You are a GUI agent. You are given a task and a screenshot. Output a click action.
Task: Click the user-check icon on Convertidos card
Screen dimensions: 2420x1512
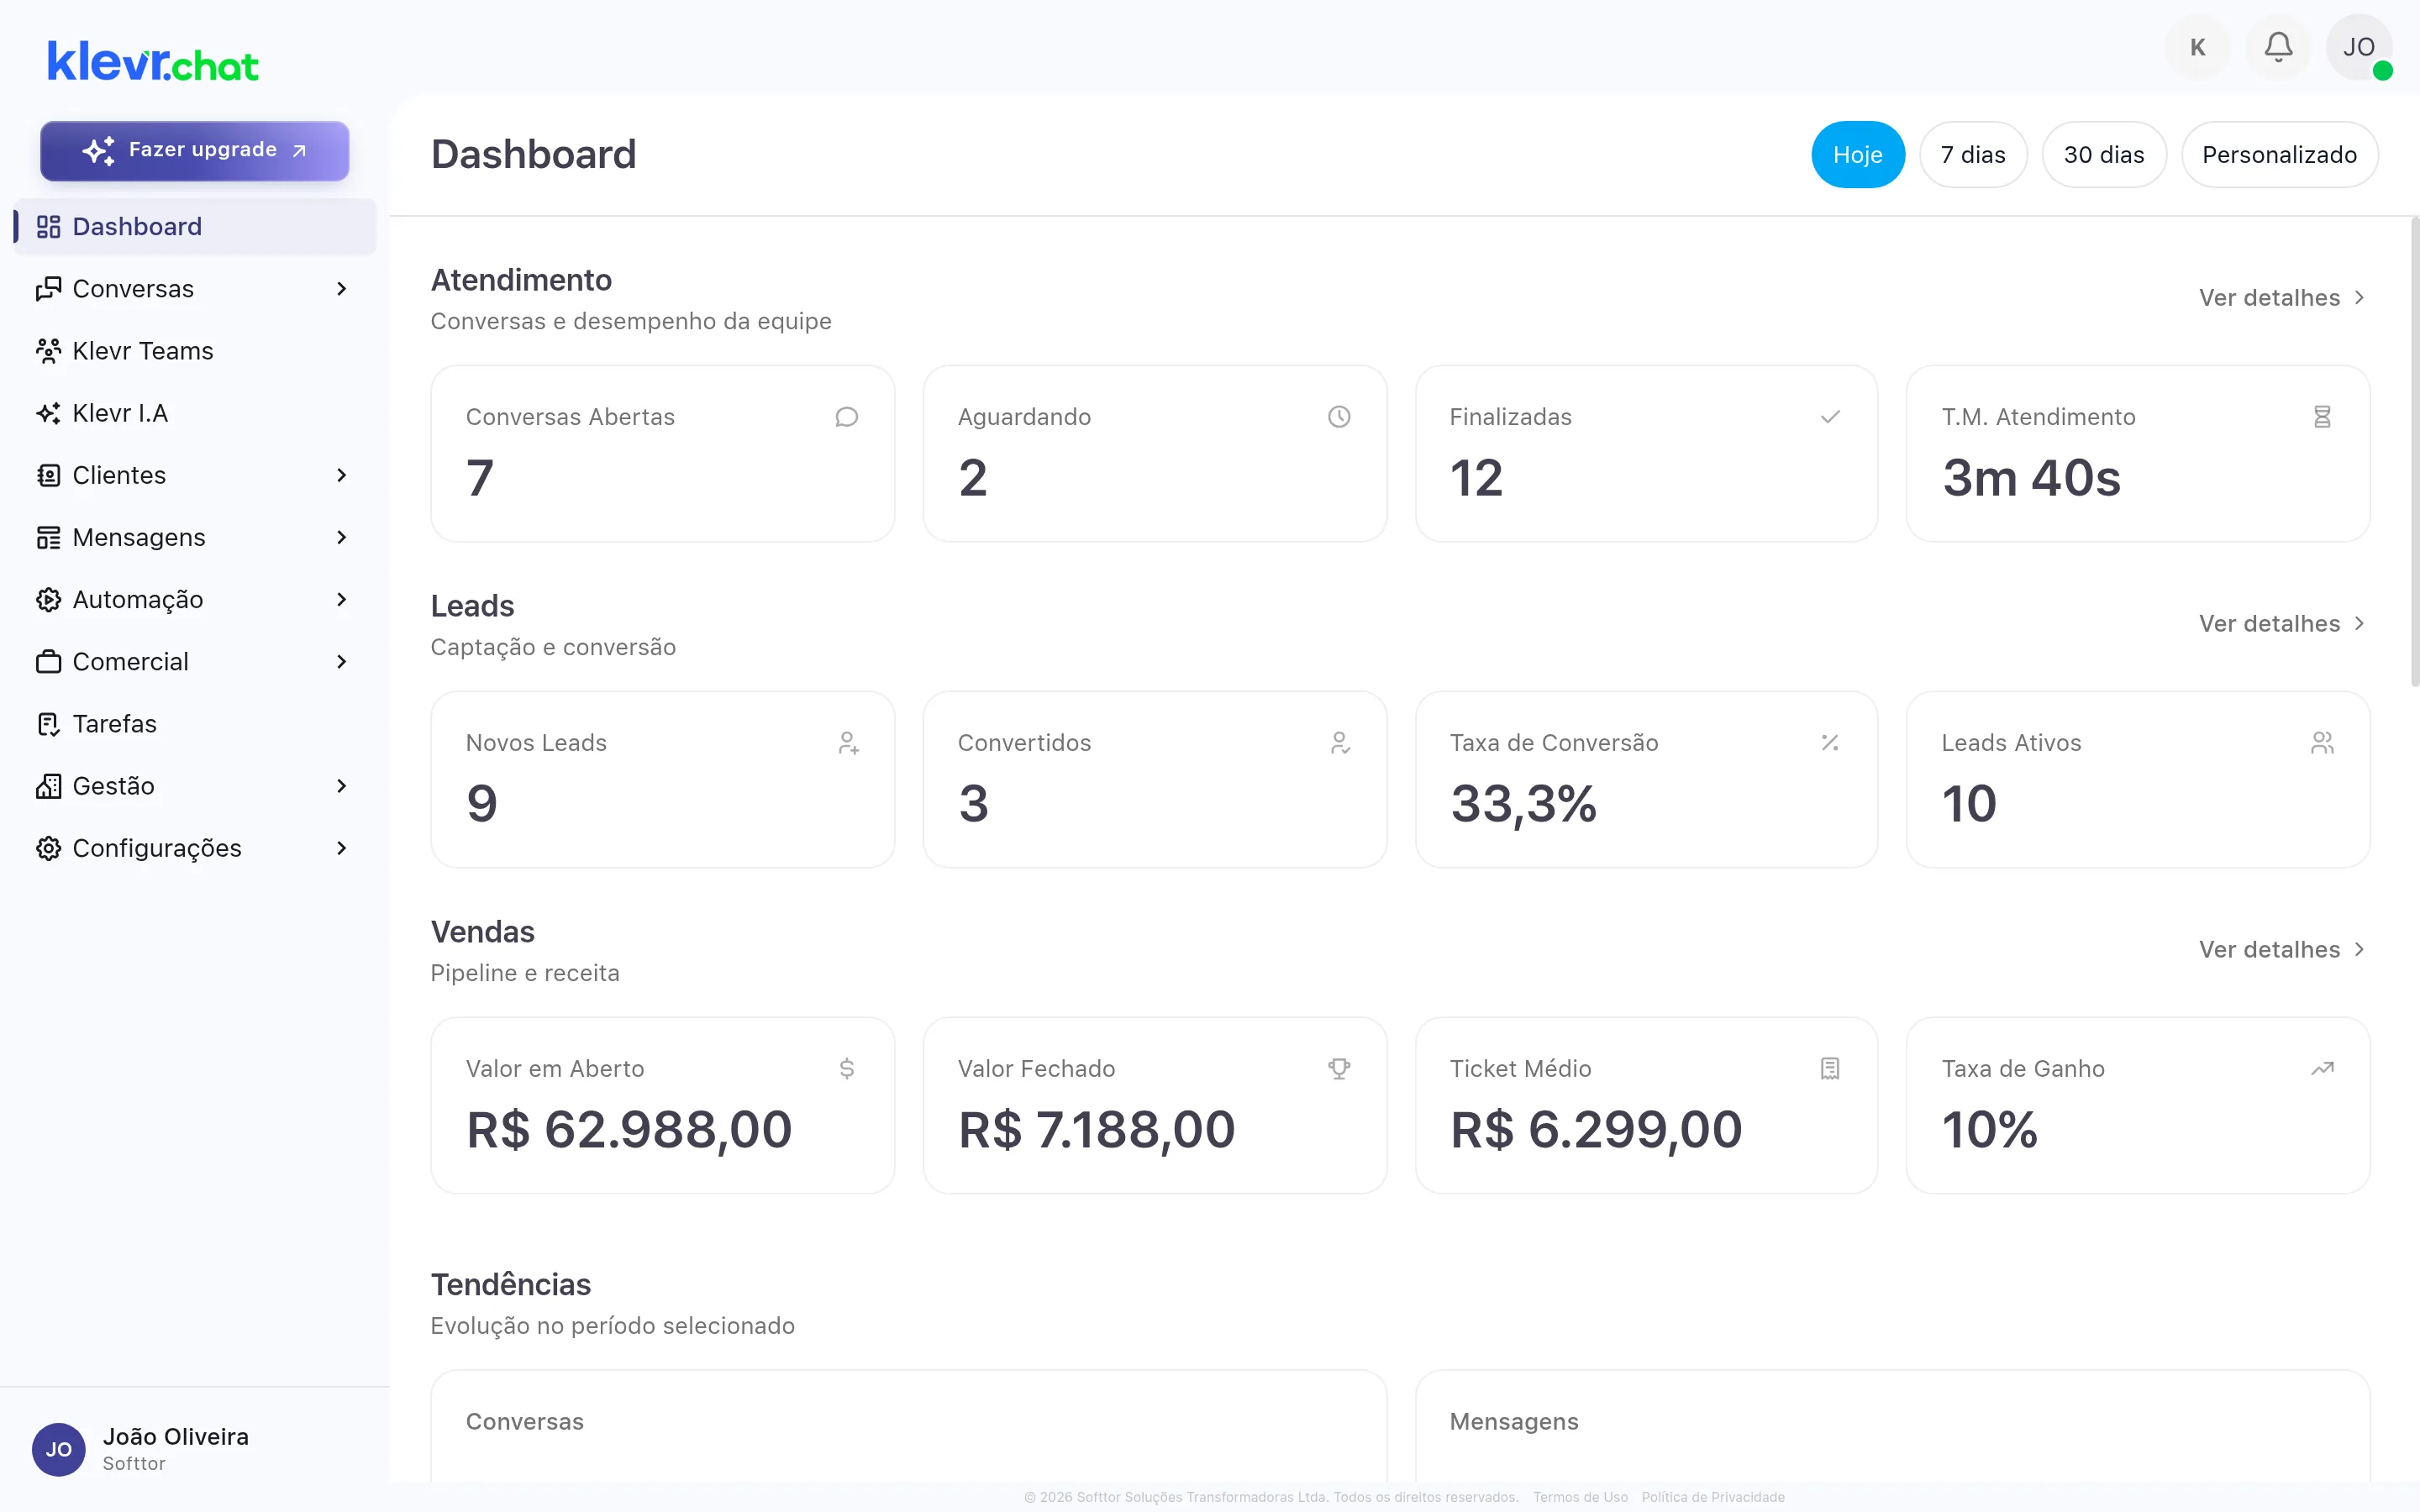[x=1340, y=743]
